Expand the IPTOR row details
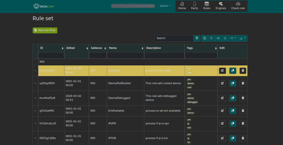The width and height of the screenshot is (283, 145). click(x=35, y=138)
